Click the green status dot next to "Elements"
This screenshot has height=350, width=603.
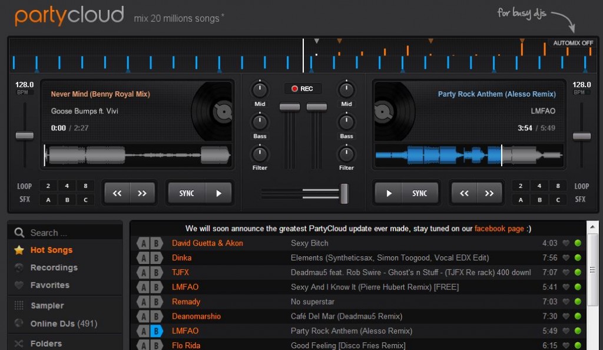[x=577, y=257]
